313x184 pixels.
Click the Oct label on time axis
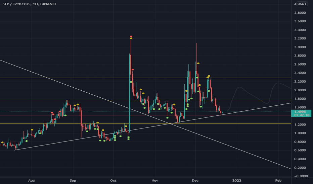[113, 181]
